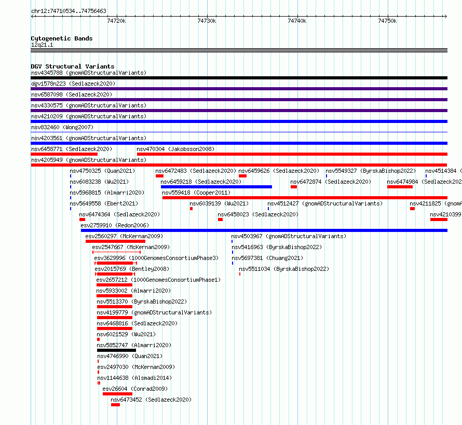Open nsv6458023 (Sedlazeck2020) variant
Screen dimensions: 462x425
click(258, 214)
